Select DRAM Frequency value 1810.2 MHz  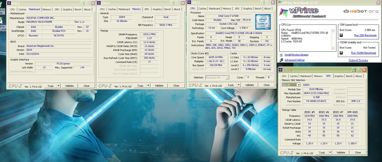pyautogui.click(x=149, y=34)
